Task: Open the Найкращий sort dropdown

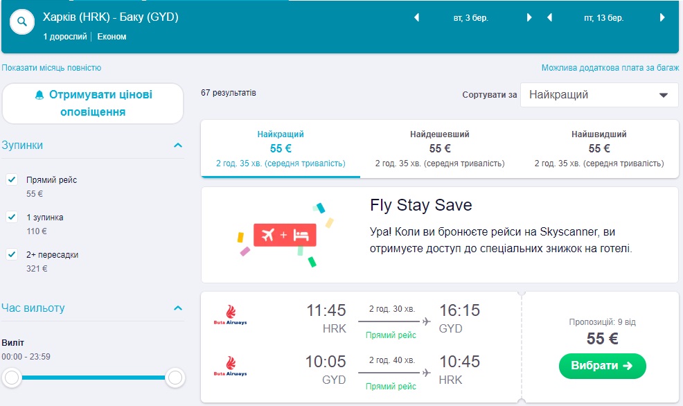Action: pos(599,95)
